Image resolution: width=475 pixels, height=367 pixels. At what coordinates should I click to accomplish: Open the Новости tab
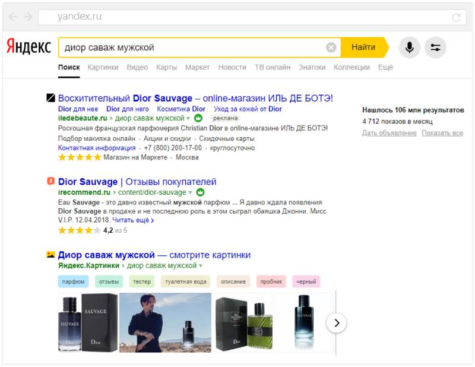click(232, 67)
